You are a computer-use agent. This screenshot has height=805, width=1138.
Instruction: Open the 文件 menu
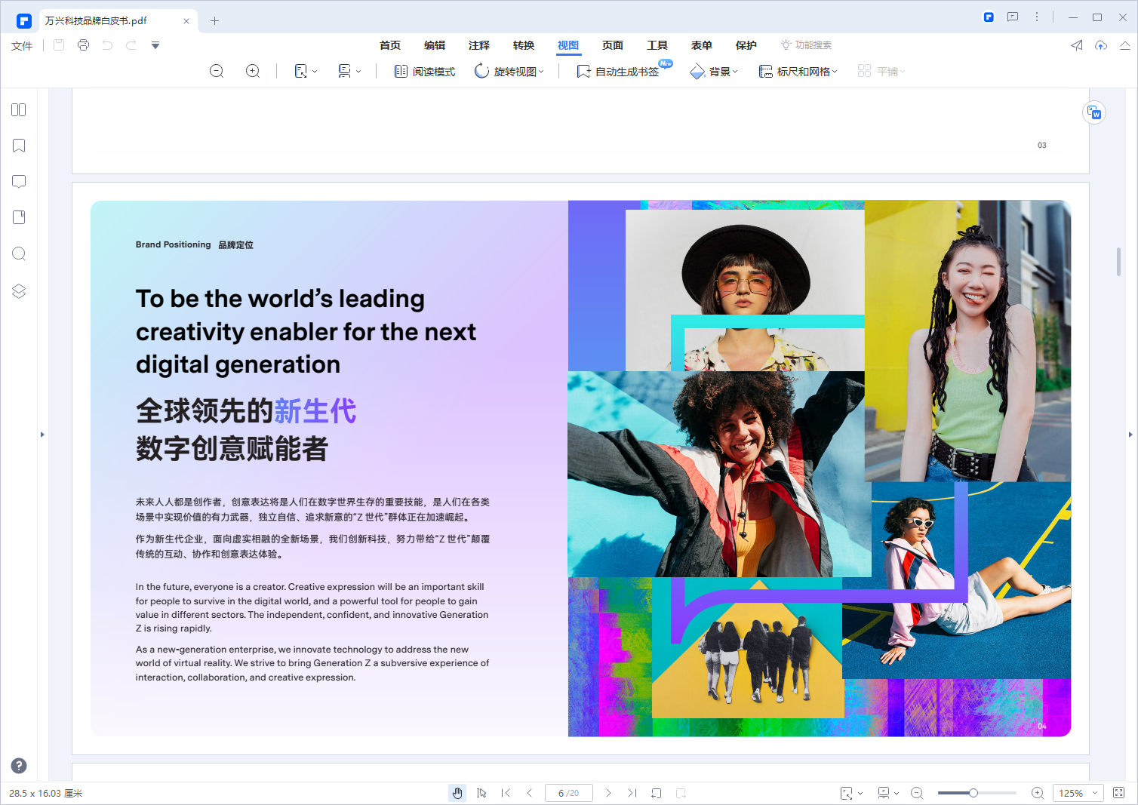coord(22,45)
